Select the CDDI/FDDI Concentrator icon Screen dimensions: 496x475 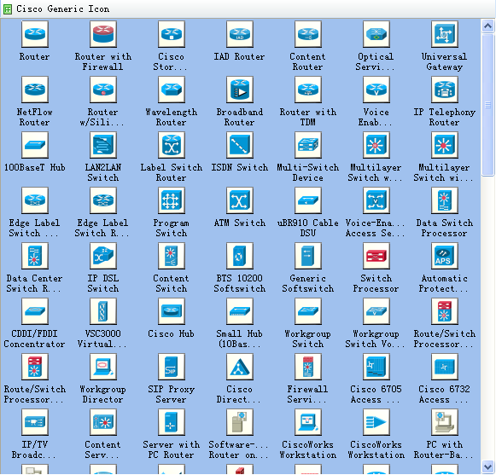pos(35,311)
